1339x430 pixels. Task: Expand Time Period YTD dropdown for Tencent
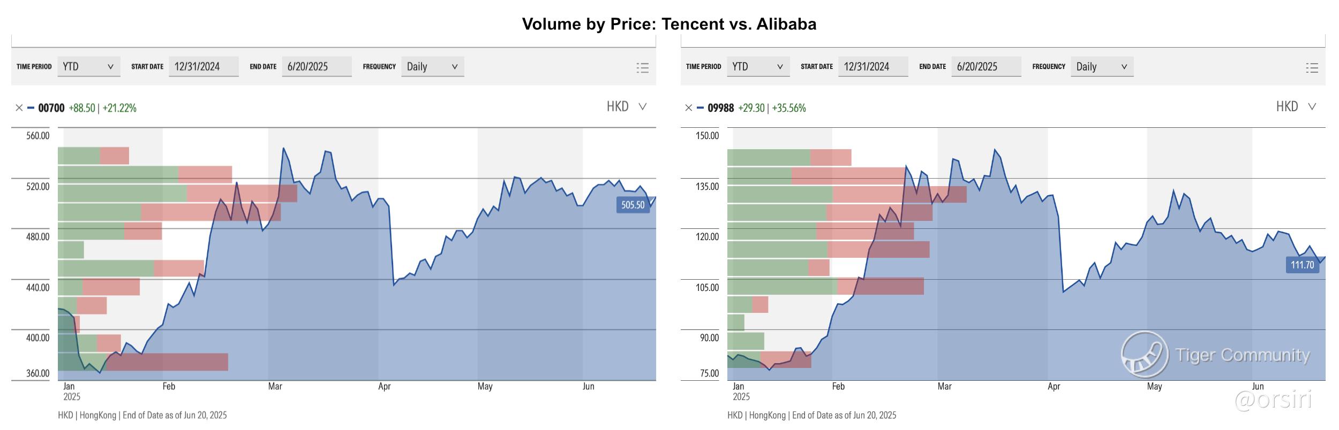click(89, 67)
